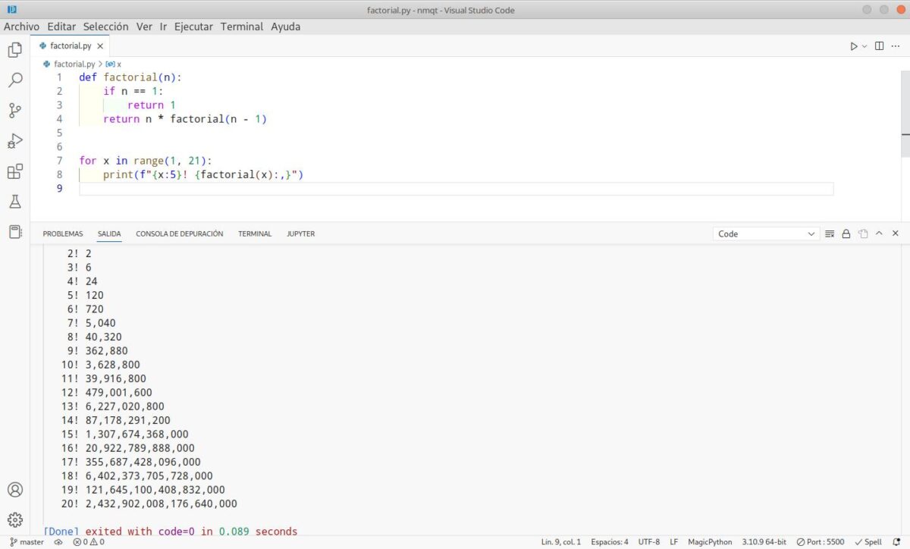Click Lin. 9, col. 1 indicator
The height and width of the screenshot is (549, 910).
pos(560,541)
